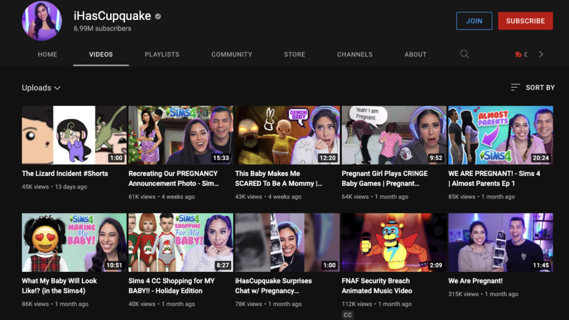Click the red featured channel icon

[518, 54]
